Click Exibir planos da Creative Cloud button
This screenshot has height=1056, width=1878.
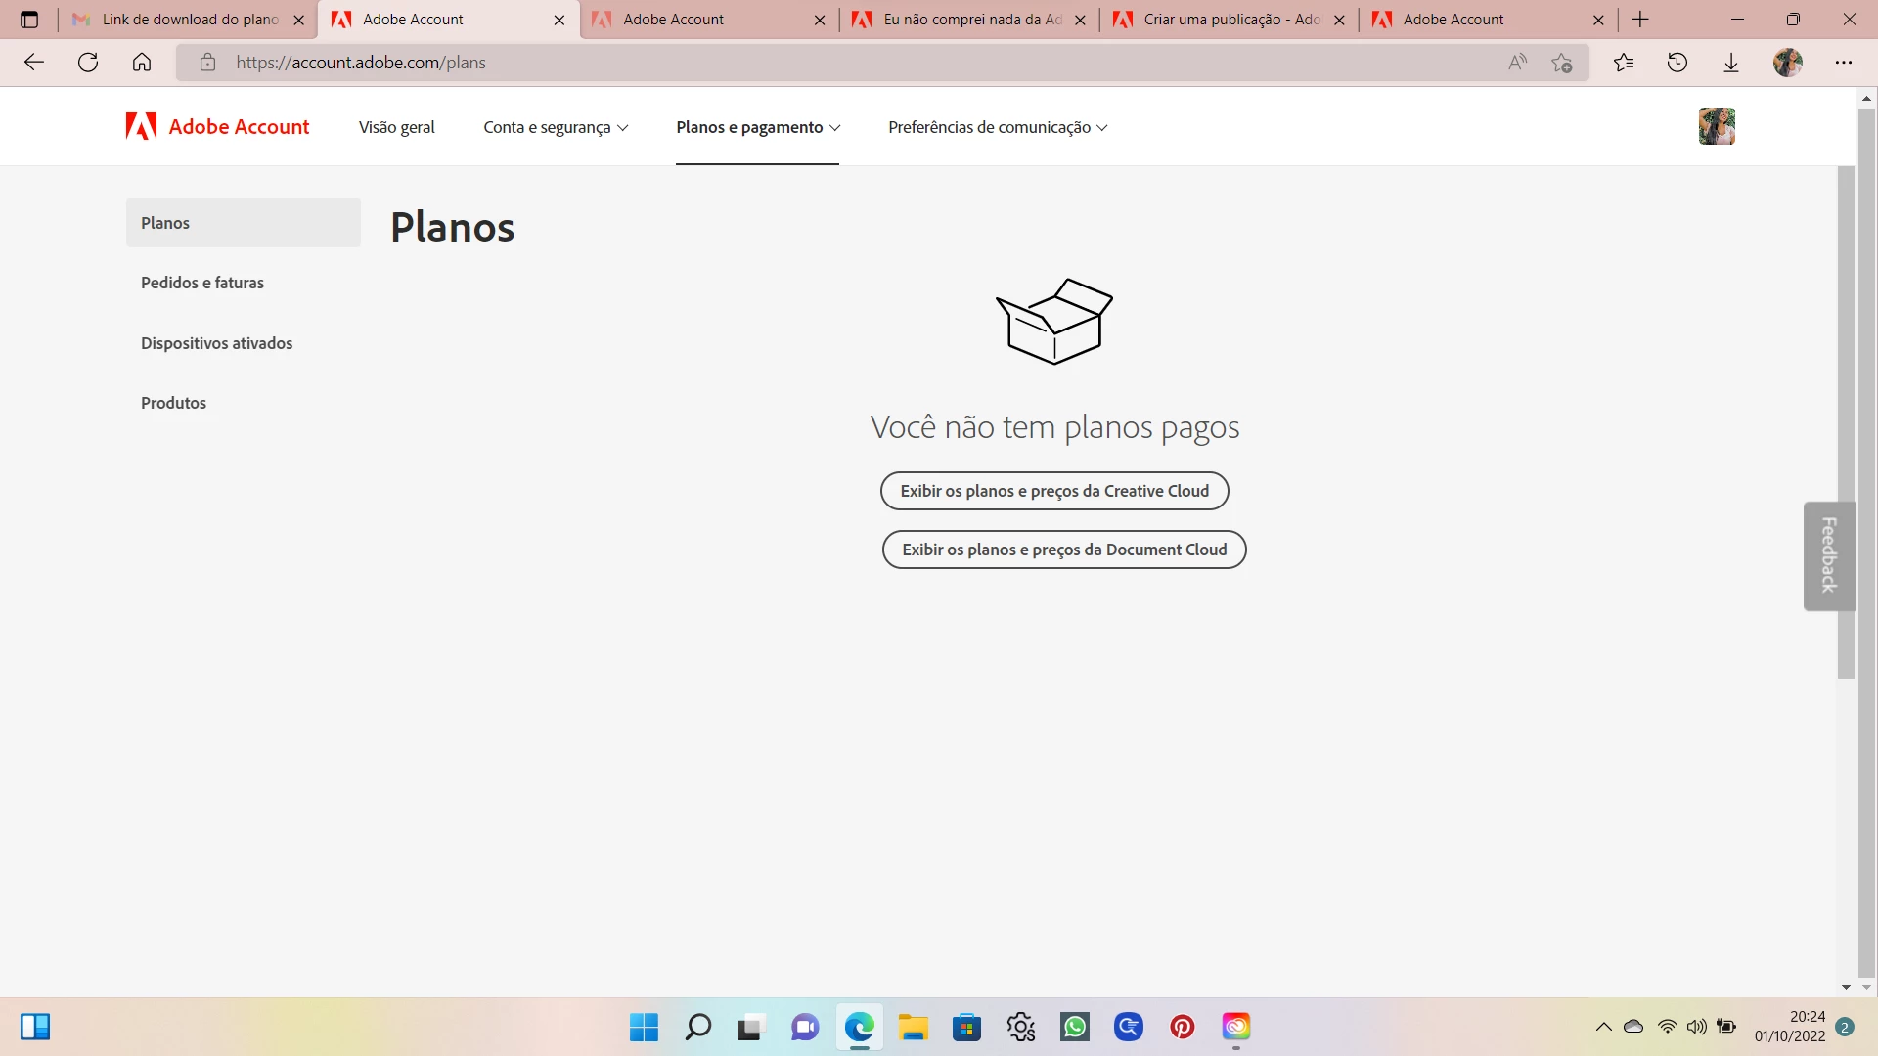1054,491
